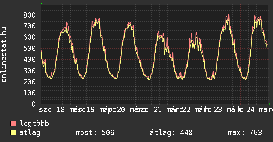Select the 23 date label on x-axis
Image resolution: width=273 pixels, height=142 pixels.
218,110
